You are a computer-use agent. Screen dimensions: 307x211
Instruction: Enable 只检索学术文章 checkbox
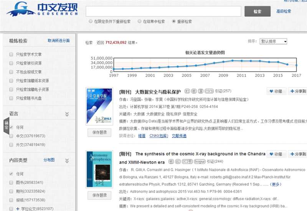click(x=11, y=54)
